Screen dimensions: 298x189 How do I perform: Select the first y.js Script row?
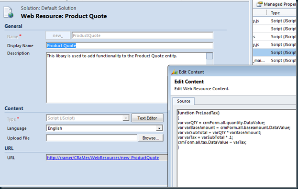[x=275, y=21]
